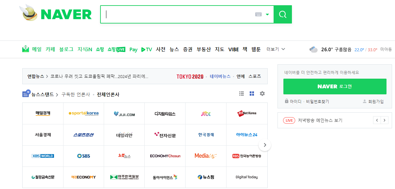Go to next live news item arrow
This screenshot has width=395, height=189.
385,120
